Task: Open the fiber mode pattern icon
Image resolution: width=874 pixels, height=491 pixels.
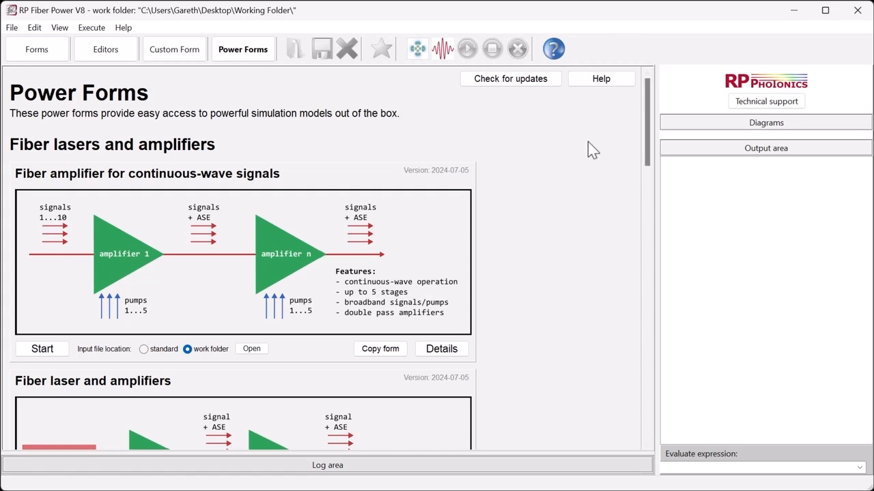Action: (417, 49)
